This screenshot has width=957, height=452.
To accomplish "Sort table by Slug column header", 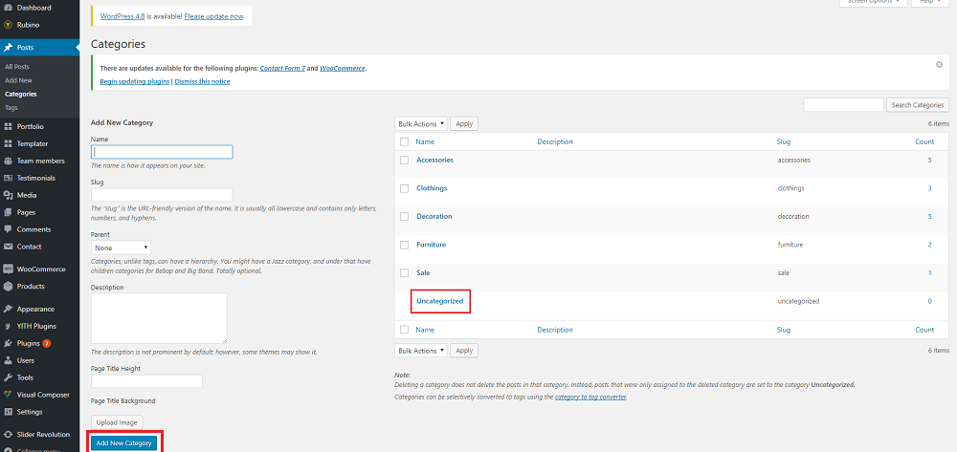I will coord(784,142).
